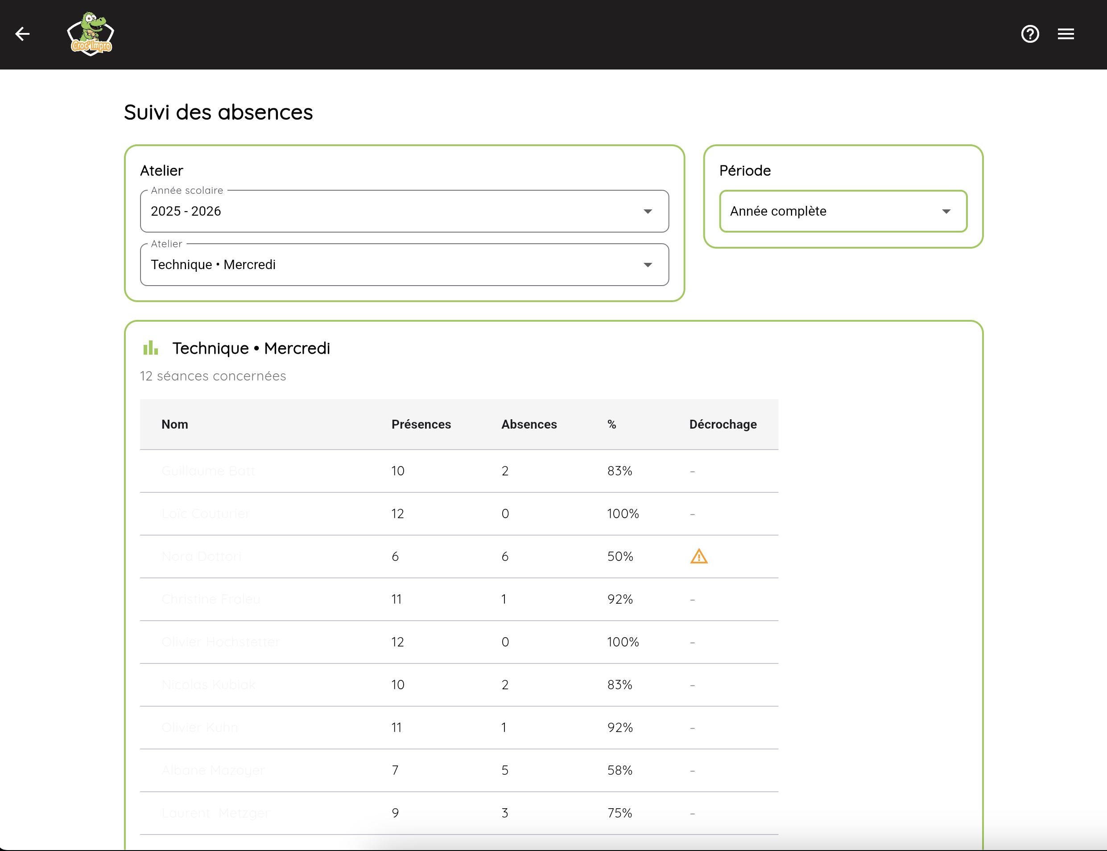Click the green bar chart icon
The height and width of the screenshot is (851, 1107).
click(151, 348)
